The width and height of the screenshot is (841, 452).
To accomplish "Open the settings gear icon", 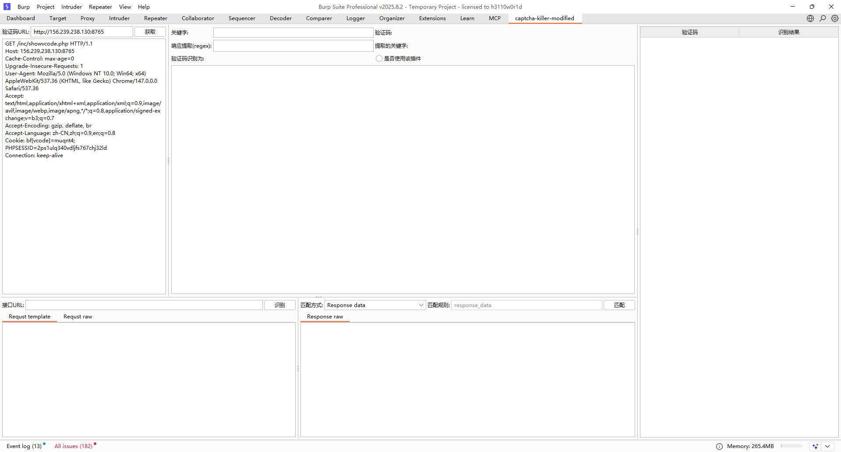I will click(x=835, y=18).
